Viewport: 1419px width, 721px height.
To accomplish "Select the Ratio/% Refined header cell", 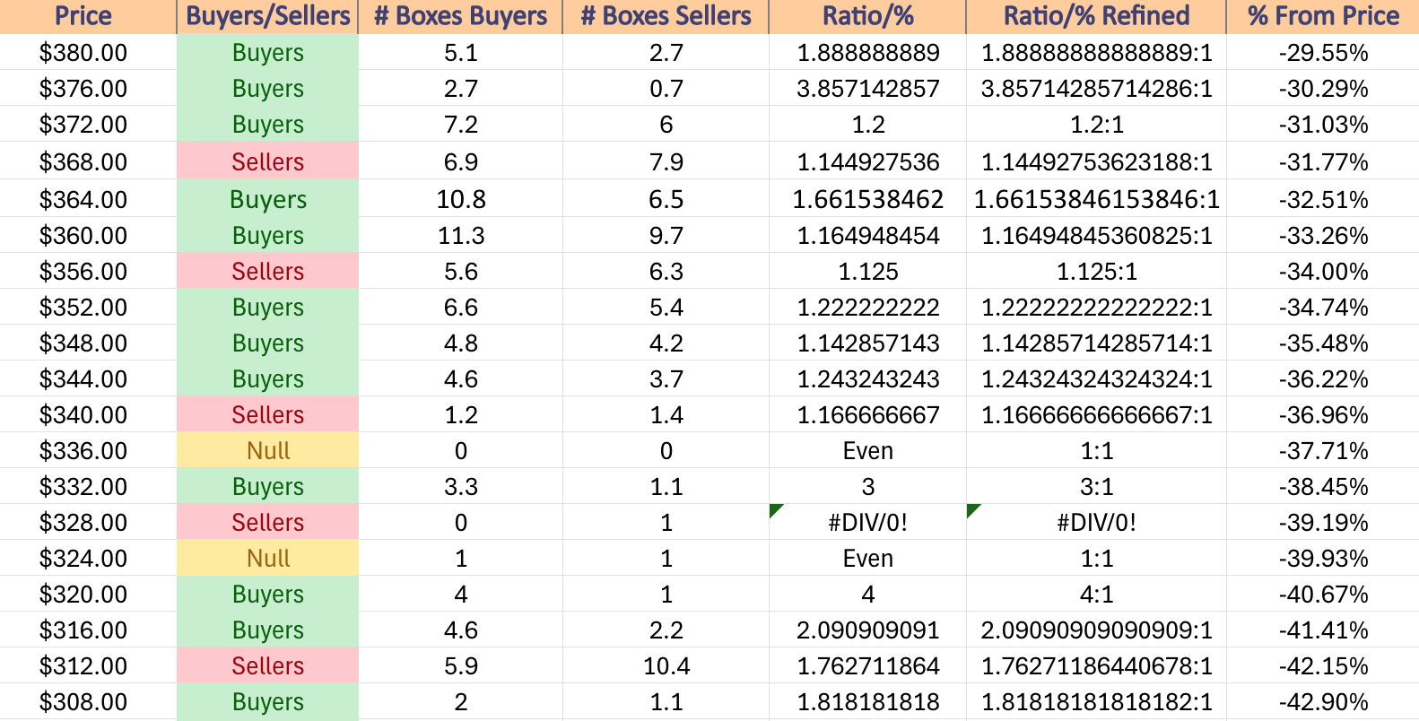I will click(x=1096, y=16).
